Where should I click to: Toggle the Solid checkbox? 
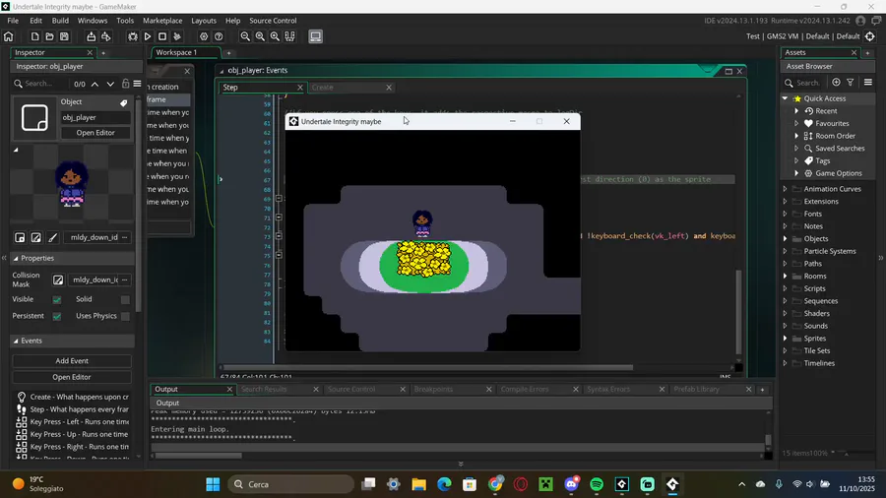pyautogui.click(x=125, y=299)
